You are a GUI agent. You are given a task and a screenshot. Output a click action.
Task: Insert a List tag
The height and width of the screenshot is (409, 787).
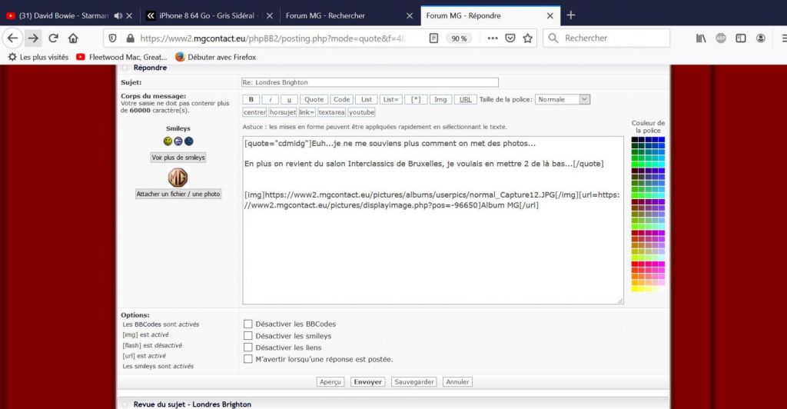click(367, 99)
